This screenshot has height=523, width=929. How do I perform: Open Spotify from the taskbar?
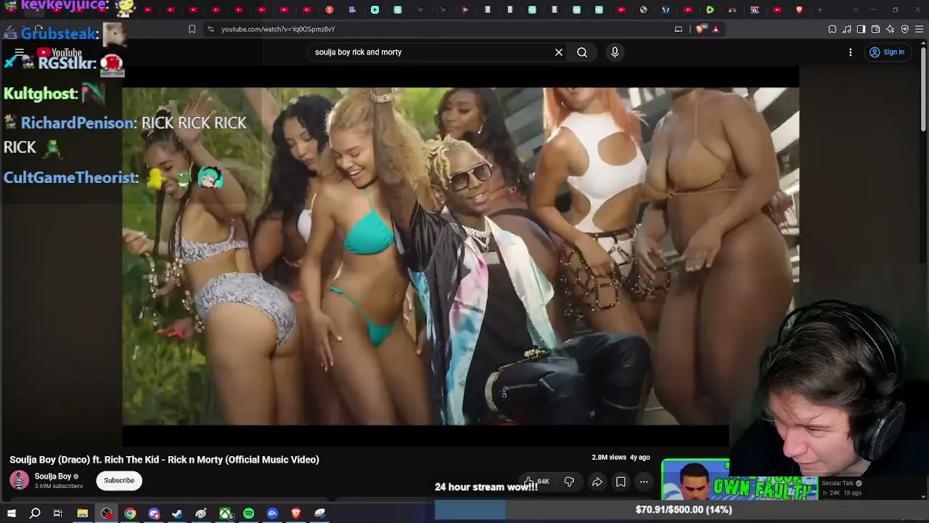point(249,514)
